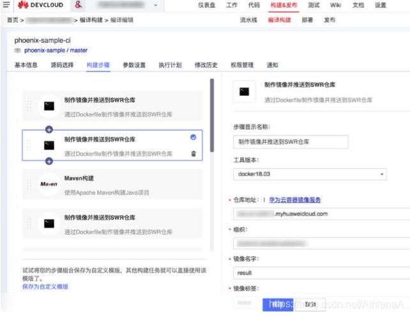Screen dimensions: 410x316
Task: Open the phoenix-sample / master repository link
Action: [x=56, y=51]
